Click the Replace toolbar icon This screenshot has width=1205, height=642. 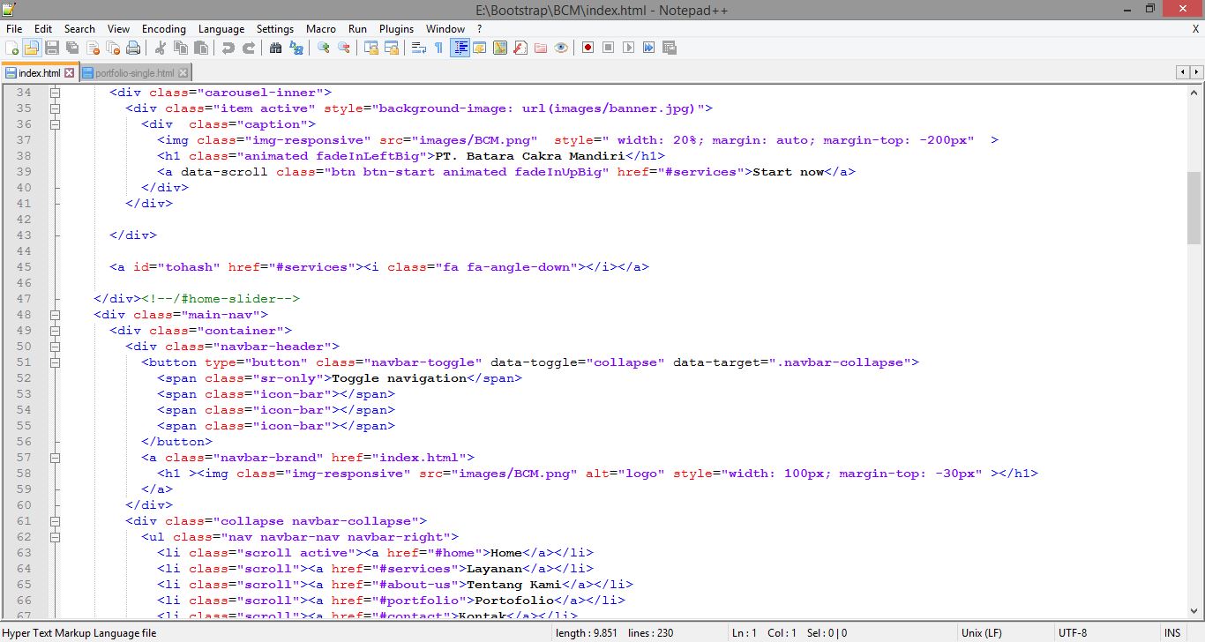point(296,48)
